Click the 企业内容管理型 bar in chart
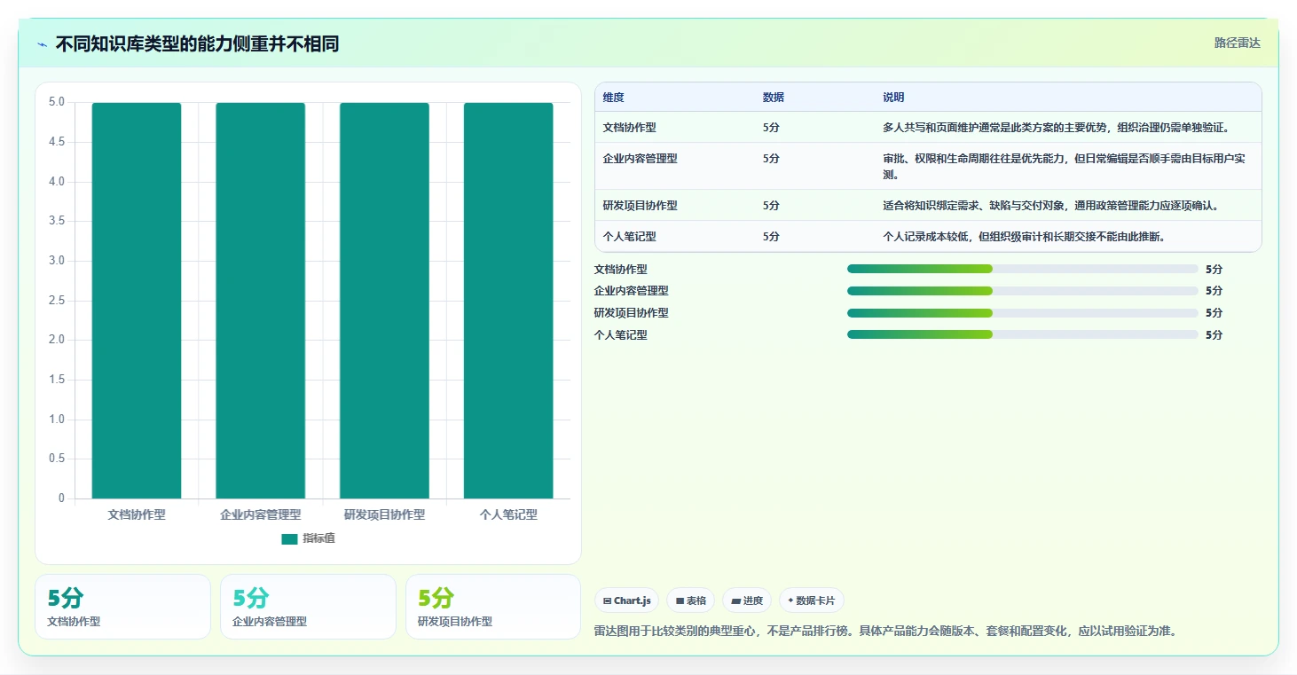 click(x=261, y=301)
